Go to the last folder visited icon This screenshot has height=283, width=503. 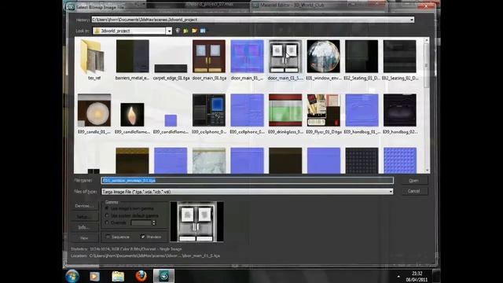pyautogui.click(x=178, y=31)
